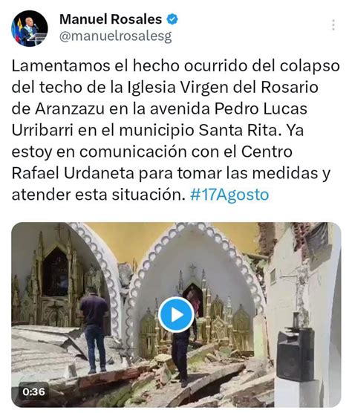Click the "Pedro Lucas" words in tweet
Image resolution: width=352 pixels, height=413 pixels.
point(261,108)
